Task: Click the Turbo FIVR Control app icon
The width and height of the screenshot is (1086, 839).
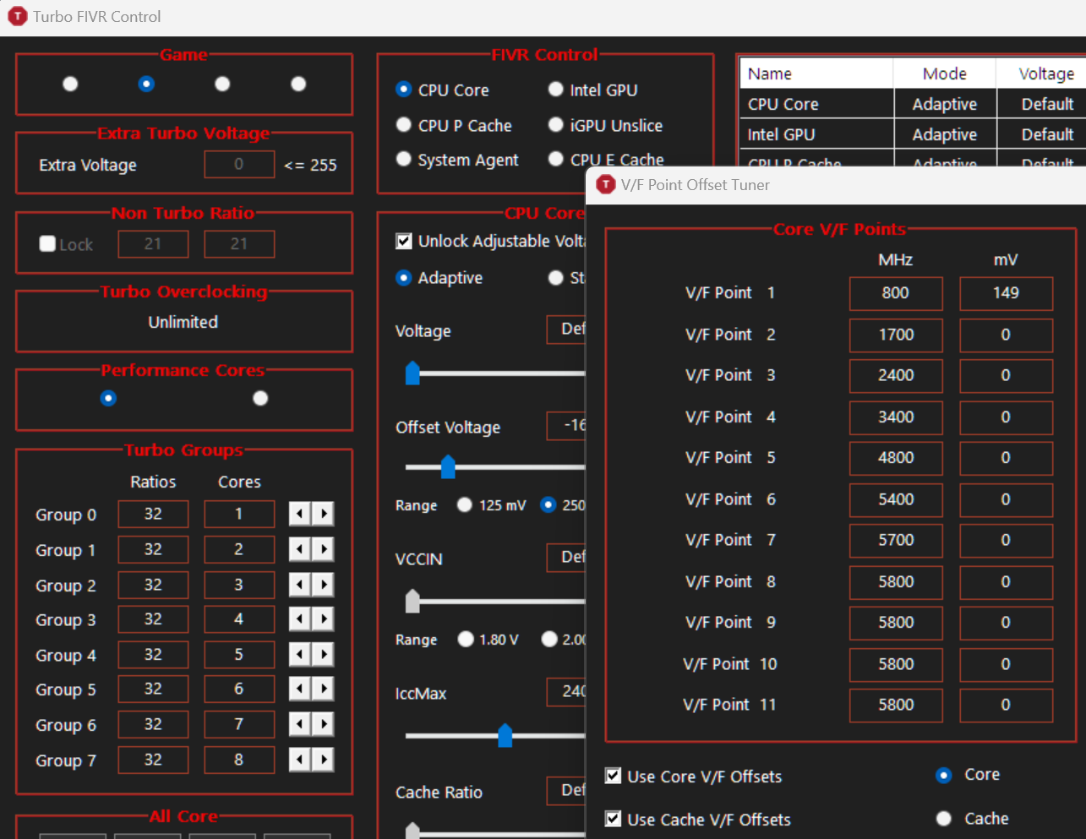Action: point(17,16)
